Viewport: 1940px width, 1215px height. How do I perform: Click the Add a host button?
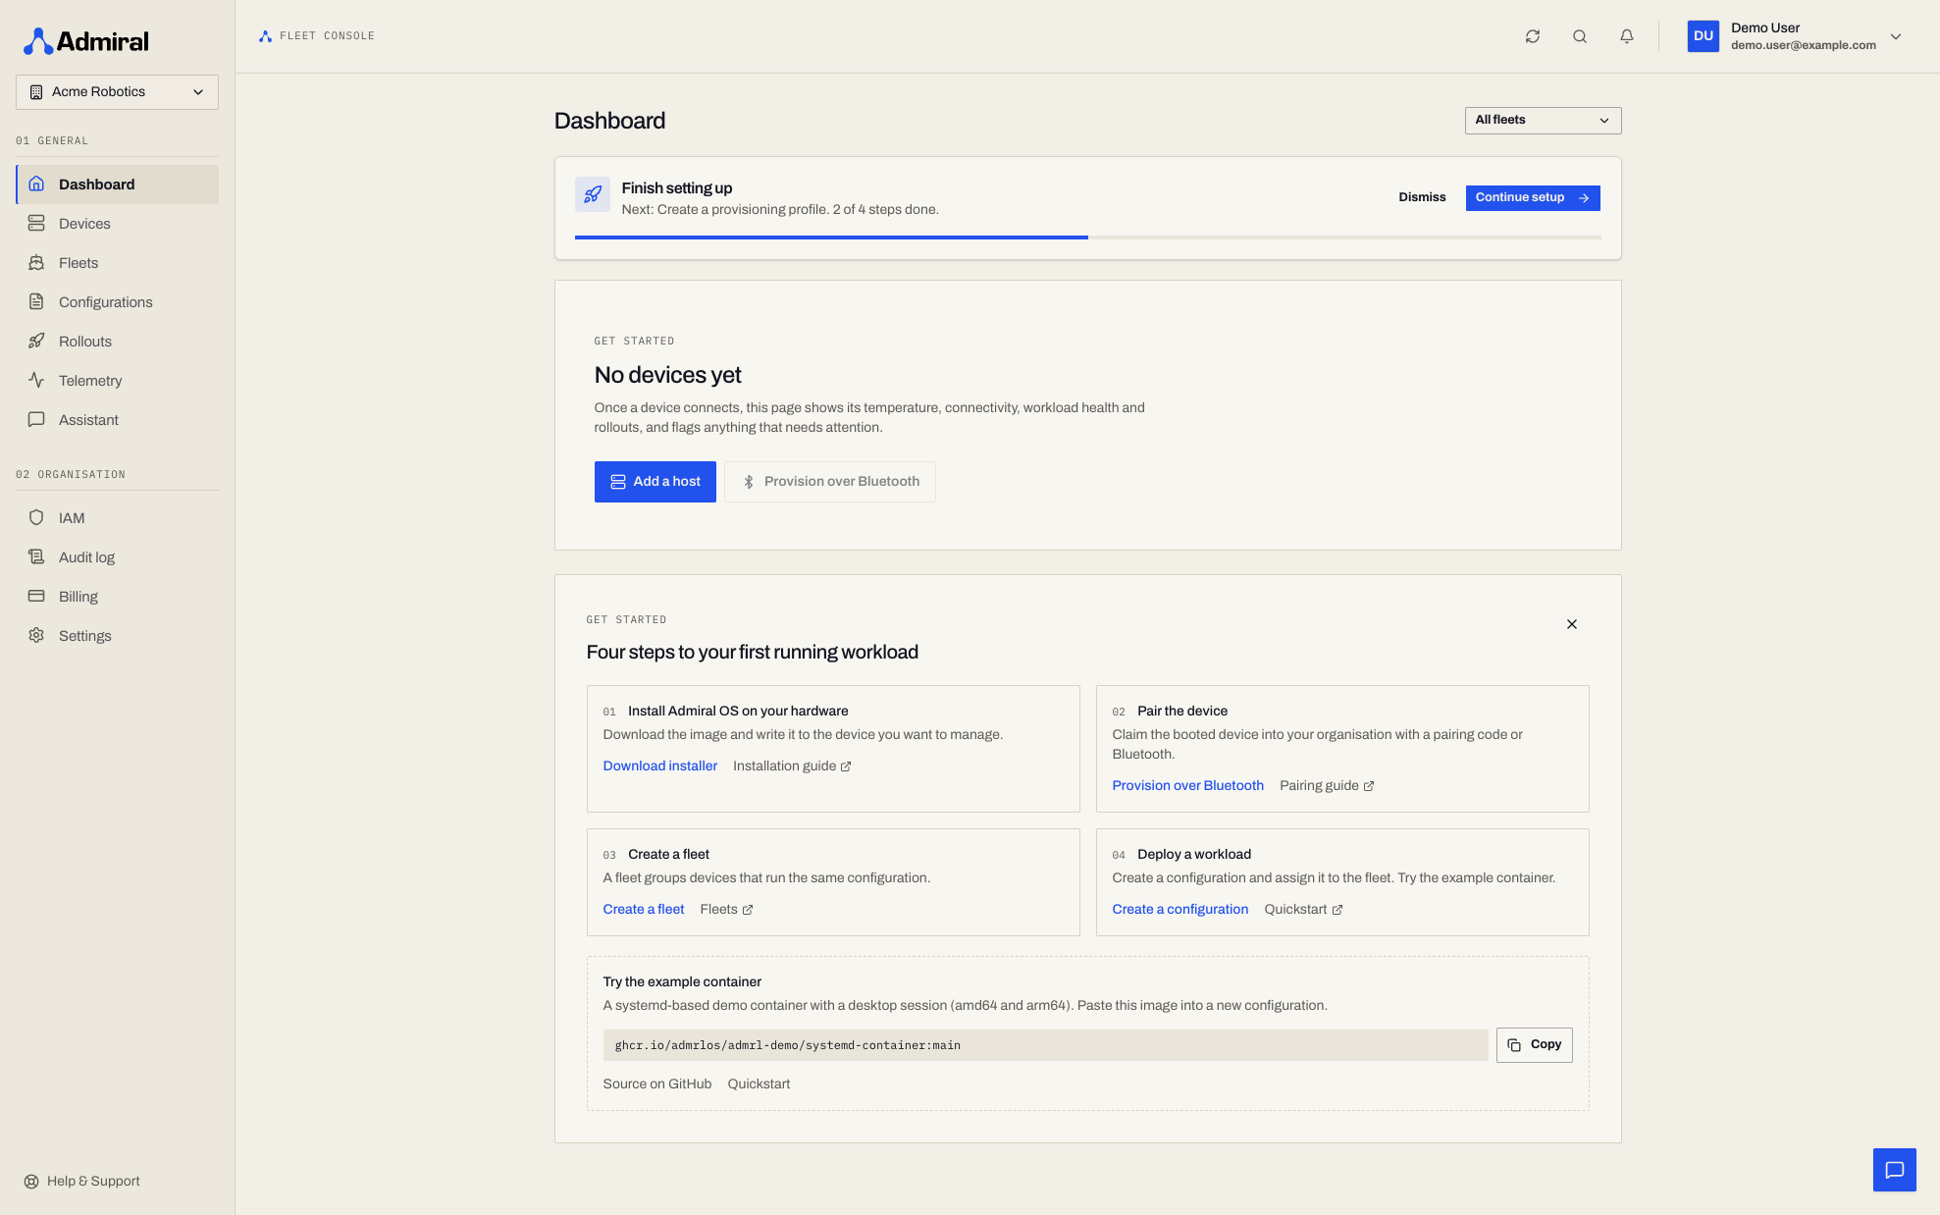(x=655, y=482)
